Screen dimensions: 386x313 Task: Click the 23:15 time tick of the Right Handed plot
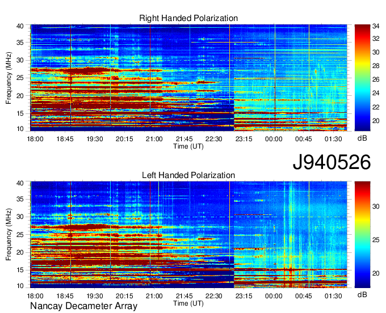(244, 139)
